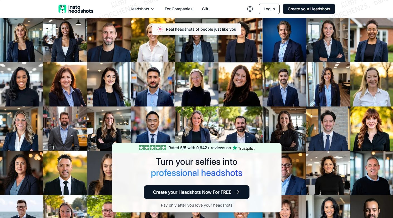The width and height of the screenshot is (393, 218).
Task: Click headshot of man on solid blue background
Action: click(x=284, y=40)
